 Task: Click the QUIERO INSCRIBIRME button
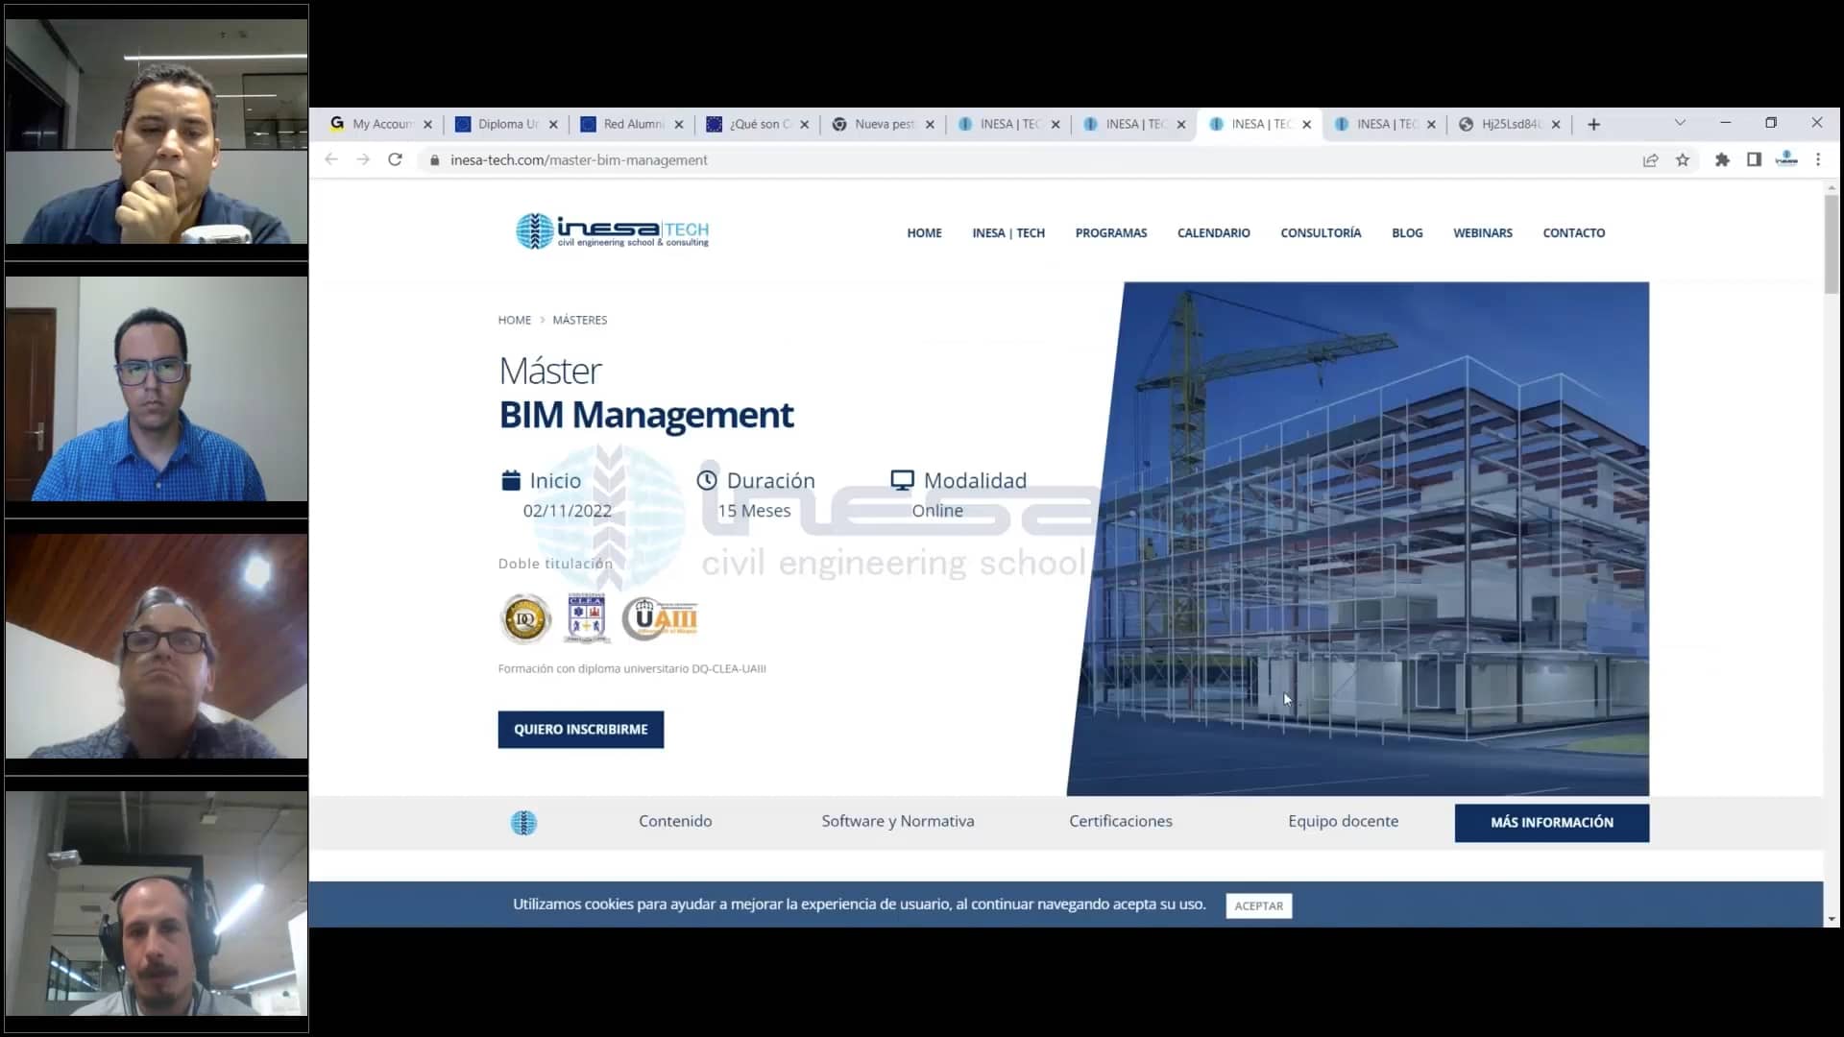pos(580,729)
